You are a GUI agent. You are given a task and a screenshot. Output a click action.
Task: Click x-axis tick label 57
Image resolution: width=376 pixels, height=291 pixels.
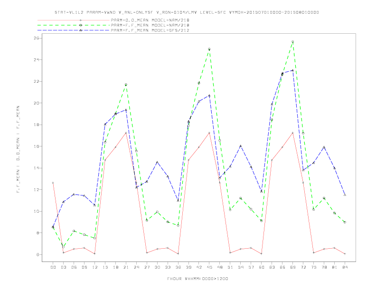point(251,267)
